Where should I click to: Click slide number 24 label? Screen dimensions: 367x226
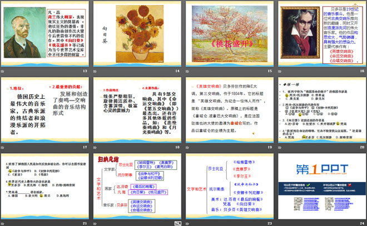pyautogui.click(x=362, y=223)
